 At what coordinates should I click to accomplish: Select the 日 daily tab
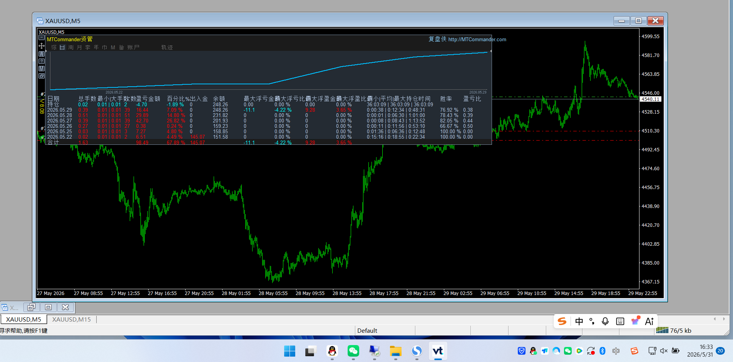pos(62,47)
